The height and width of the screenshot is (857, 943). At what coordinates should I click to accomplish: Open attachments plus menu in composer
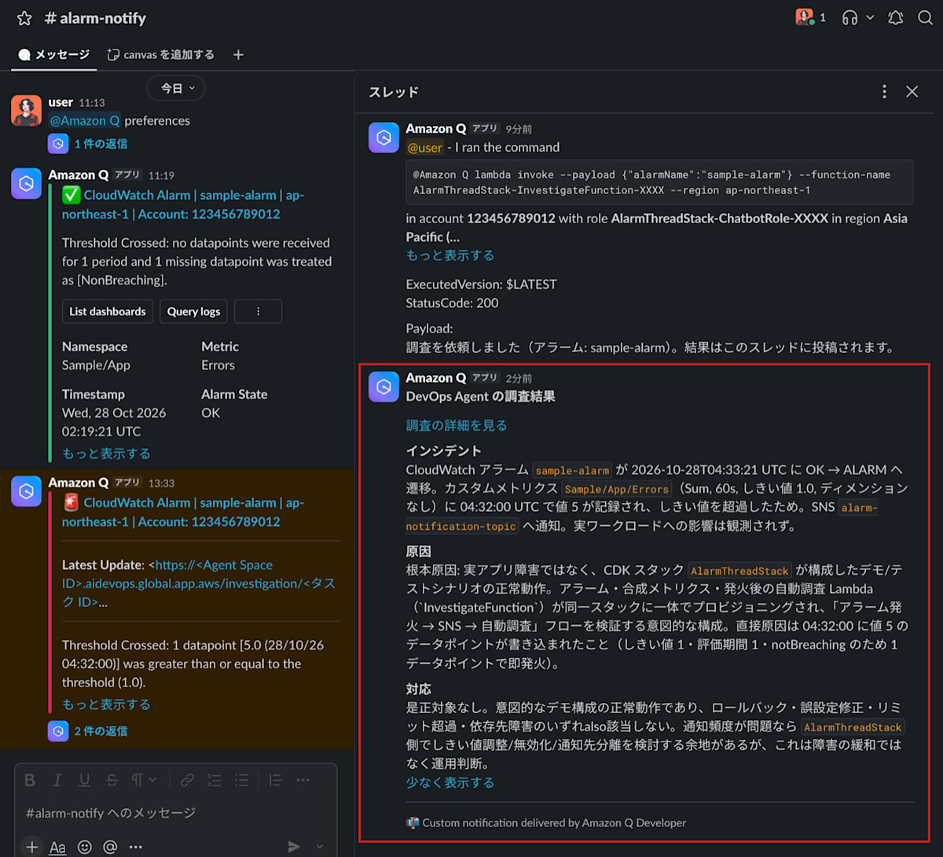pos(31,847)
